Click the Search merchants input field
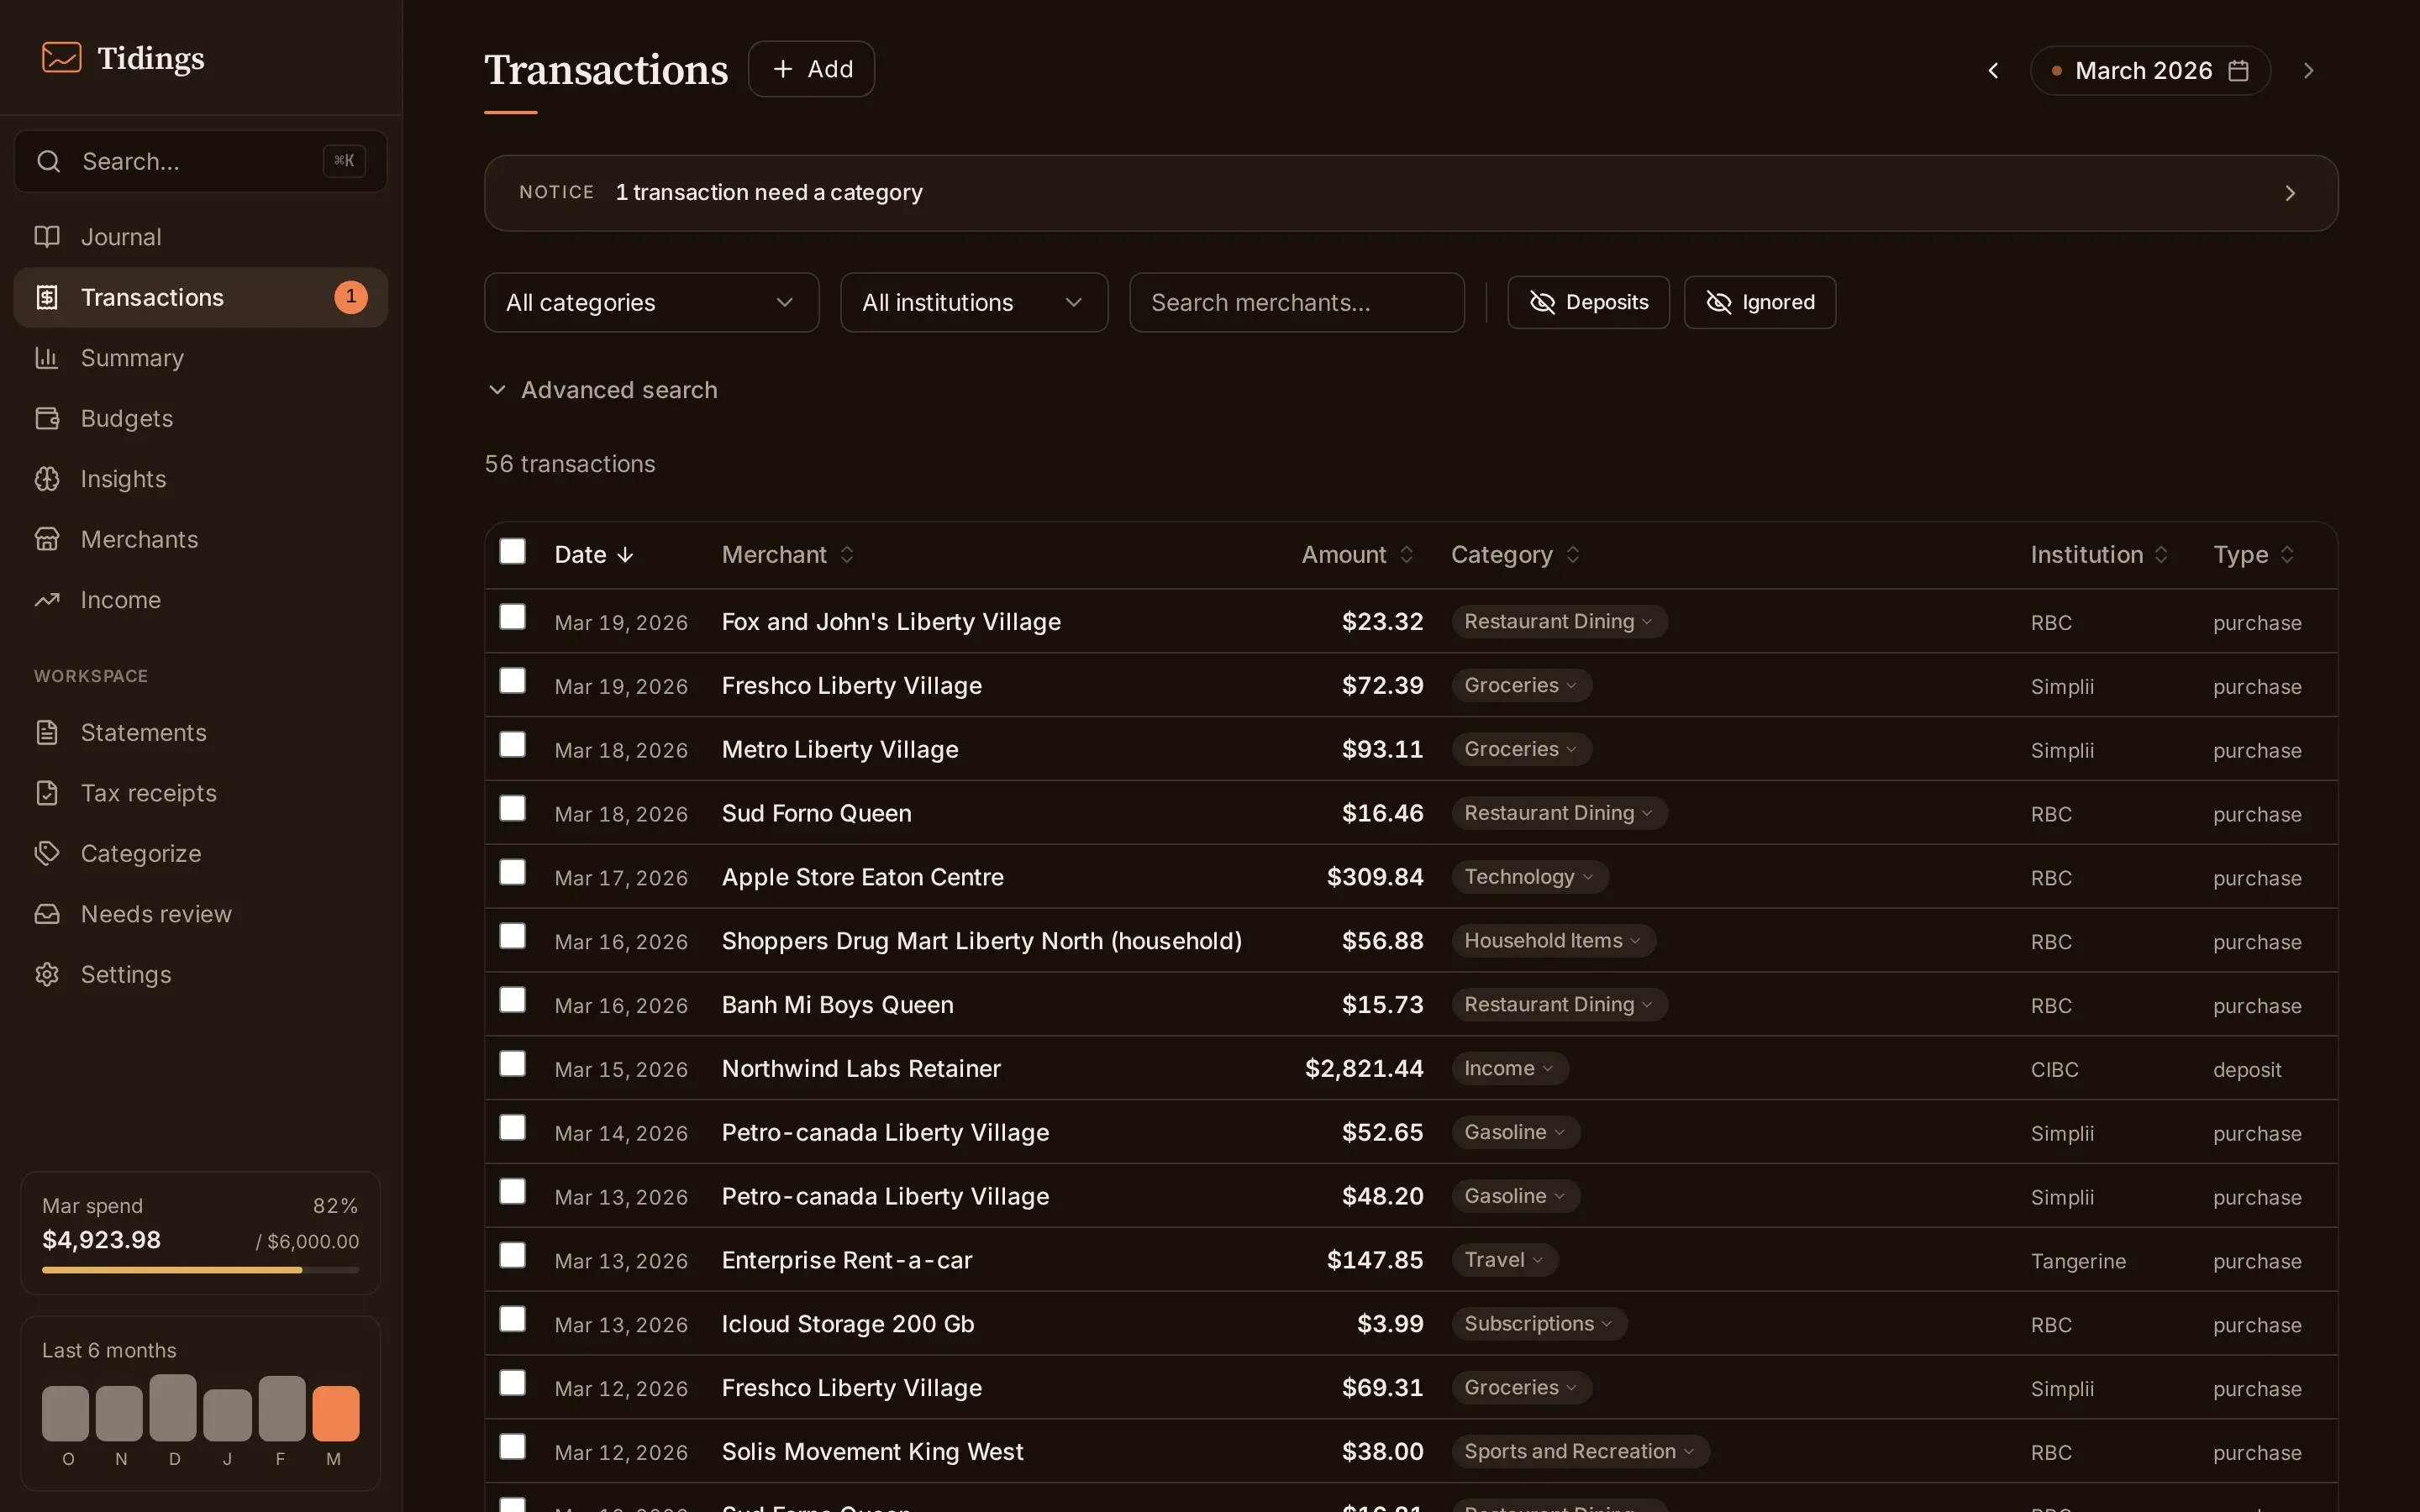This screenshot has height=1512, width=2420. tap(1297, 302)
